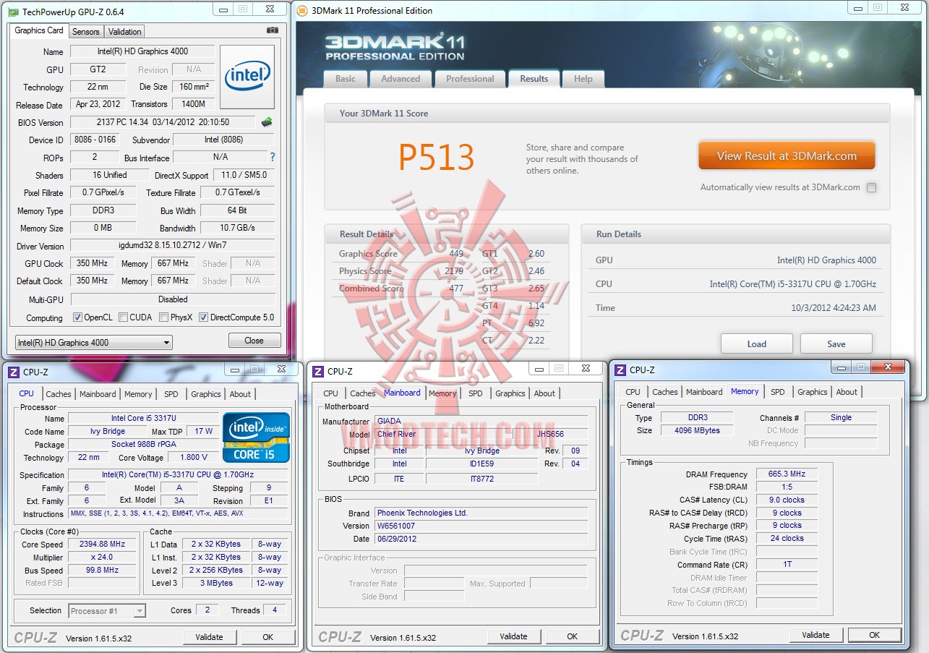Click the Core Speed value 2394.88 MHz
Image resolution: width=929 pixels, height=653 pixels.
pos(103,545)
